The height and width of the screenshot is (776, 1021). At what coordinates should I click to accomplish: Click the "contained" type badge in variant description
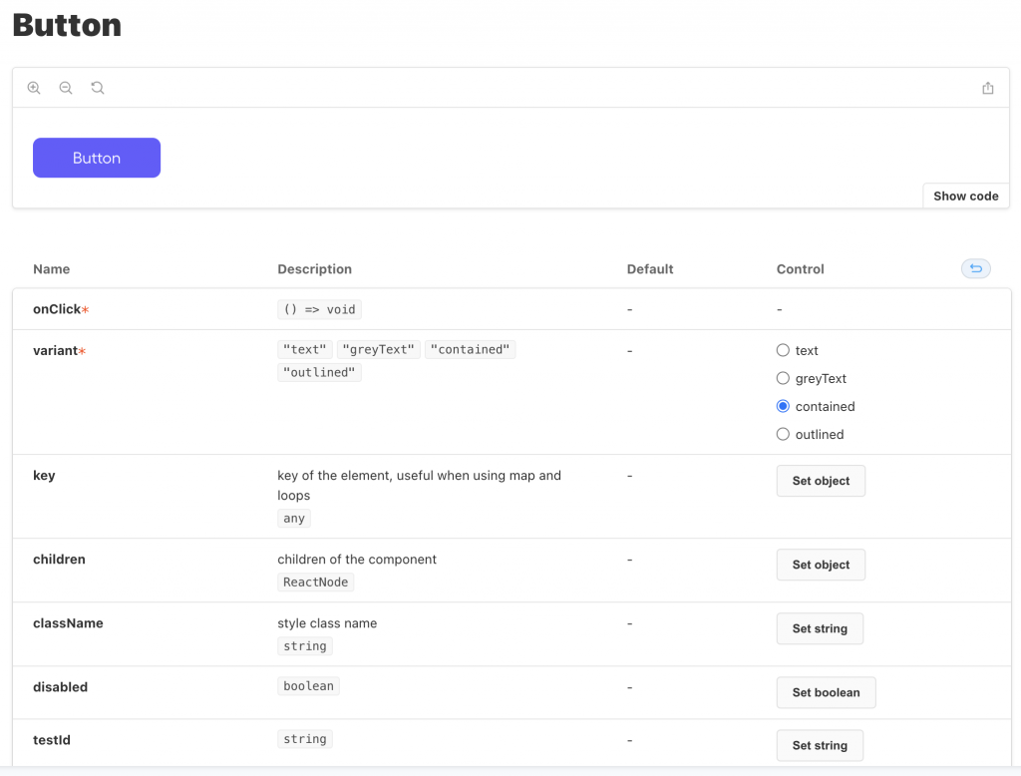[x=470, y=349]
